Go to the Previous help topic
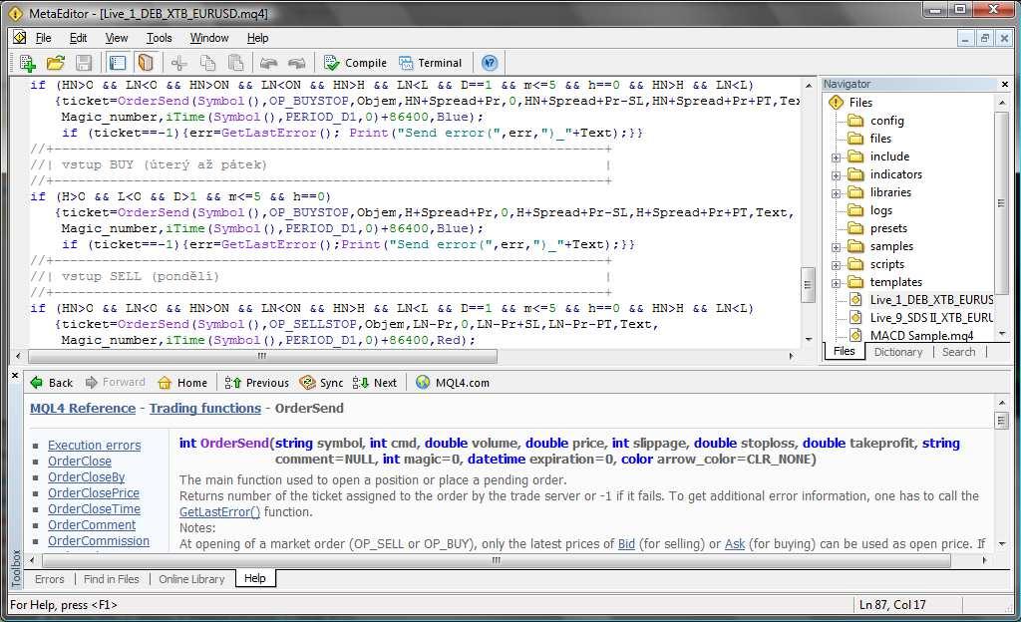The width and height of the screenshot is (1021, 622). point(256,383)
